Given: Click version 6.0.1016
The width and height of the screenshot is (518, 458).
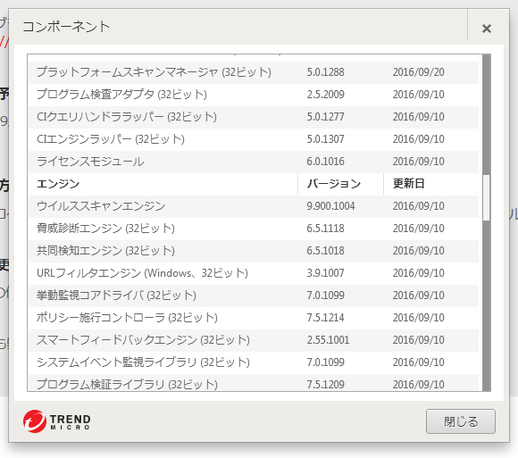Looking at the screenshot, I should 325,162.
